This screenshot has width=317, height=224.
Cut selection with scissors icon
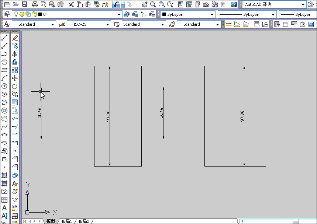click(x=71, y=4)
